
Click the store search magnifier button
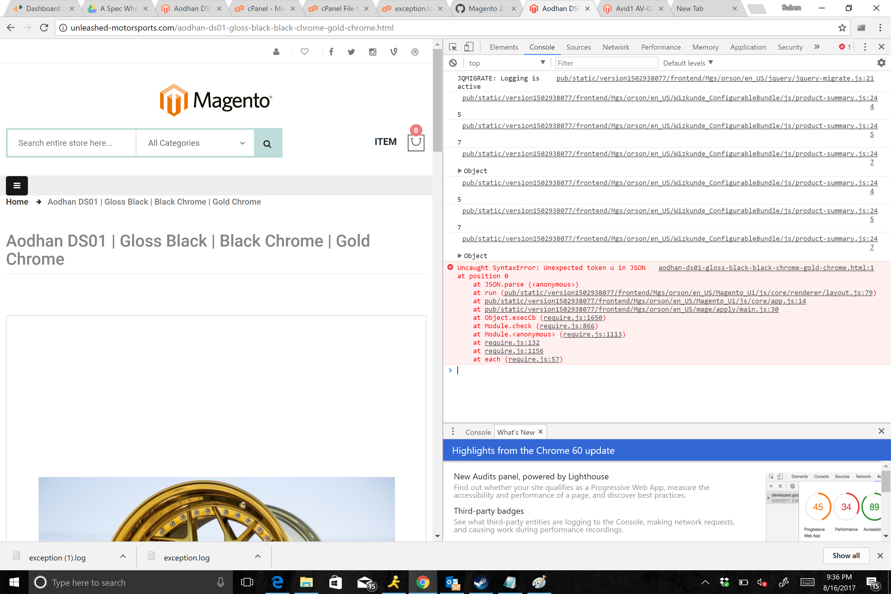[x=268, y=143]
